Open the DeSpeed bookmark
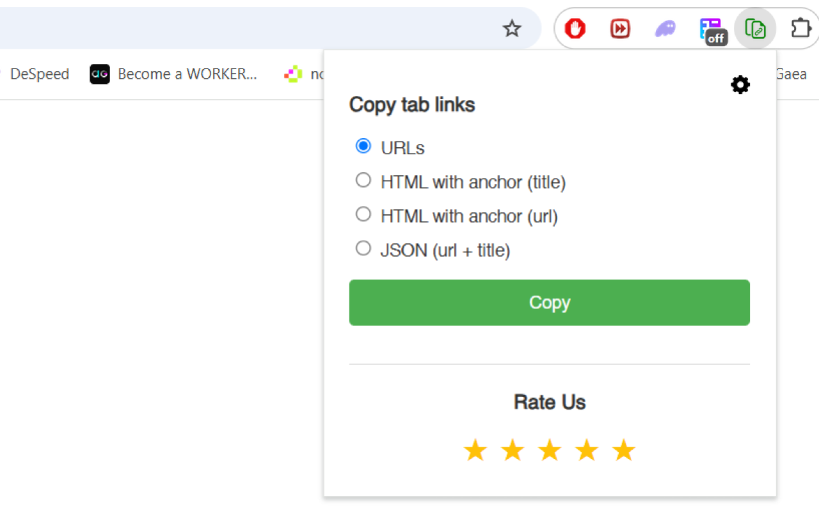Image resolution: width=819 pixels, height=512 pixels. pos(39,74)
